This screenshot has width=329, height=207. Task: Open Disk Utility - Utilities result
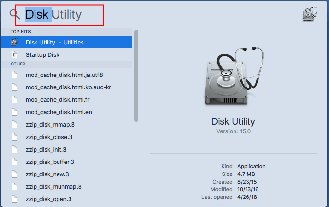[x=67, y=42]
